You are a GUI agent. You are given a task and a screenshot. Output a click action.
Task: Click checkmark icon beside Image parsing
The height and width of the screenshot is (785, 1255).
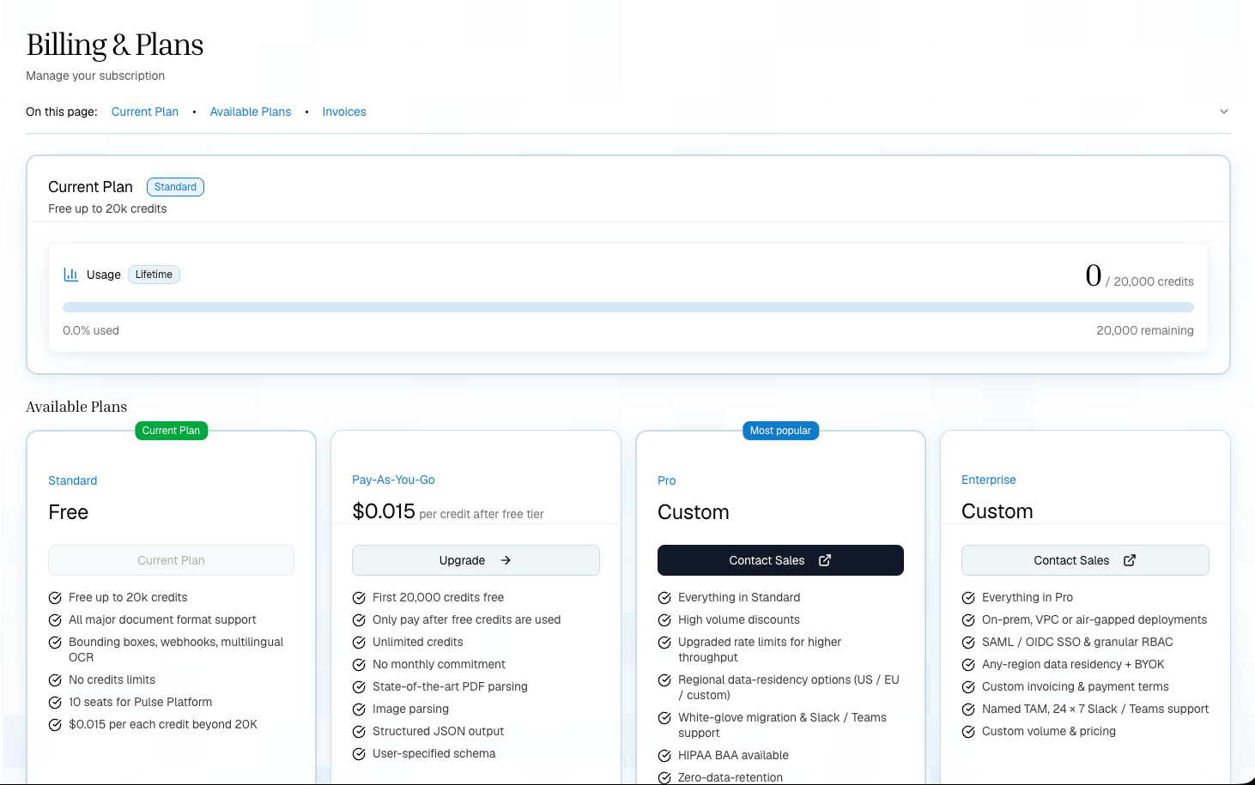pos(359,710)
